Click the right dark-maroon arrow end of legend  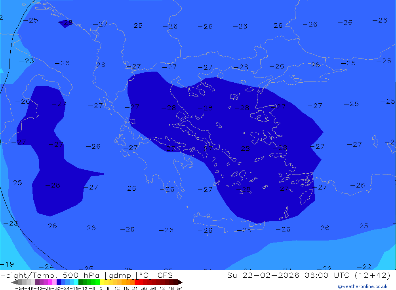180,282
